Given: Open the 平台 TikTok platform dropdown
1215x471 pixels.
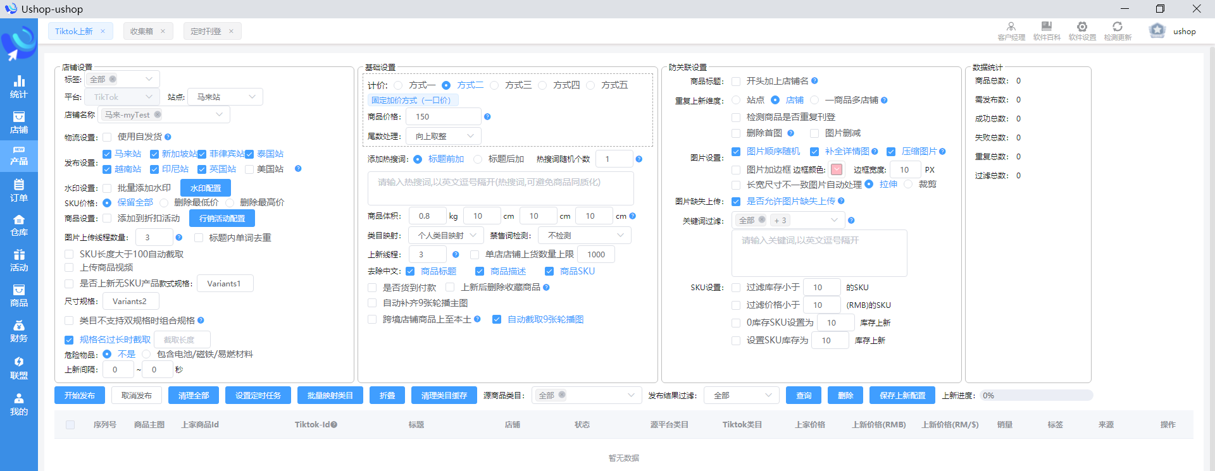Looking at the screenshot, I should pyautogui.click(x=122, y=97).
